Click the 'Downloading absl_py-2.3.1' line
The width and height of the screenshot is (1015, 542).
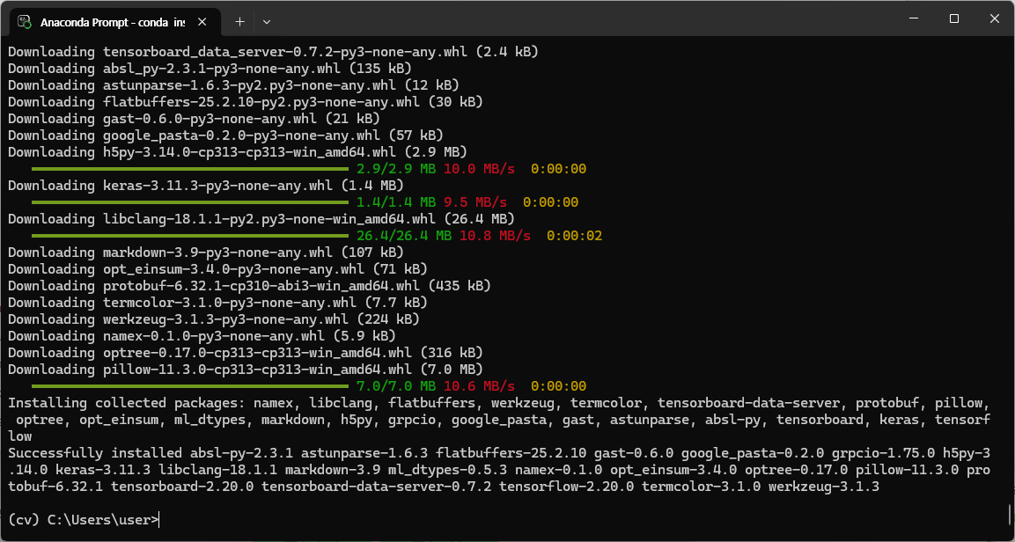coord(210,68)
